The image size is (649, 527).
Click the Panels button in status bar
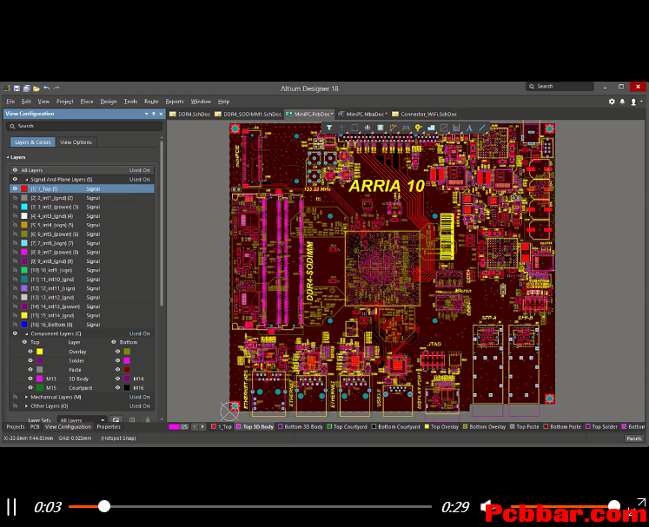[x=633, y=438]
